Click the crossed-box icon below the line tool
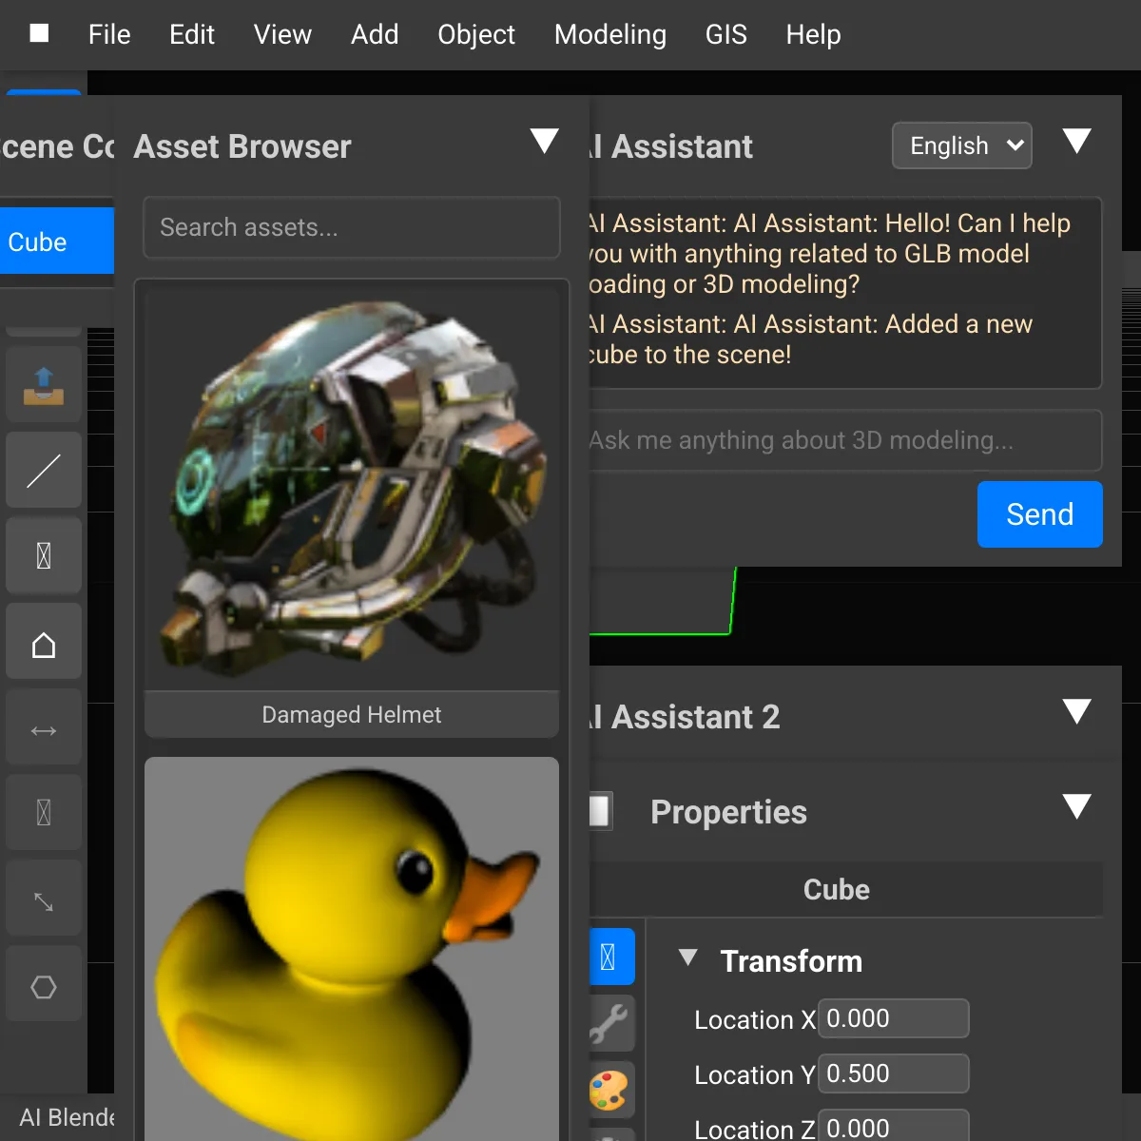Image resolution: width=1141 pixels, height=1141 pixels. 44,556
